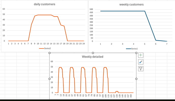Viewport: 175px width, 101px height.
Task: Select the orange line in daily customers chart
Action: click(44, 15)
